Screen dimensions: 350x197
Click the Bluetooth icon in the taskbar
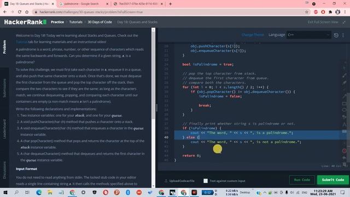pyautogui.click(x=128, y=192)
